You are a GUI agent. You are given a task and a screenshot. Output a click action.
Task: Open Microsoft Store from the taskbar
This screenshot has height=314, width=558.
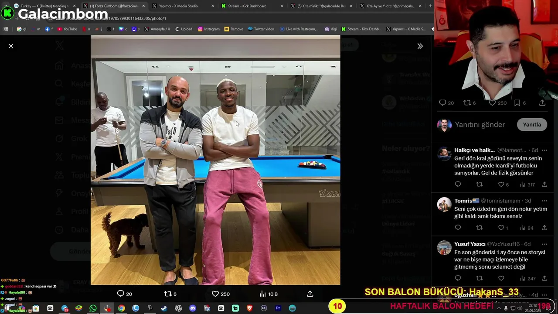point(36,308)
